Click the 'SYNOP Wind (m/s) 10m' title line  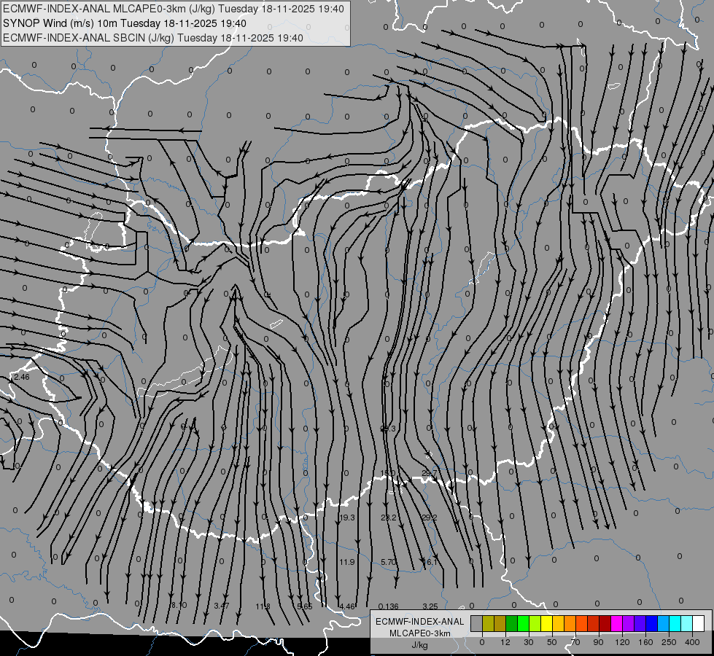point(59,23)
